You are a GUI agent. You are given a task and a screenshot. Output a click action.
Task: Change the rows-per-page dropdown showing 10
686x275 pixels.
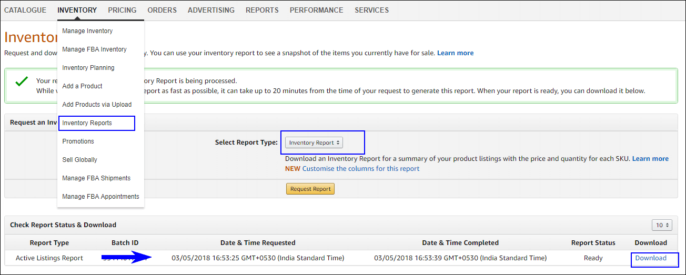[662, 225]
